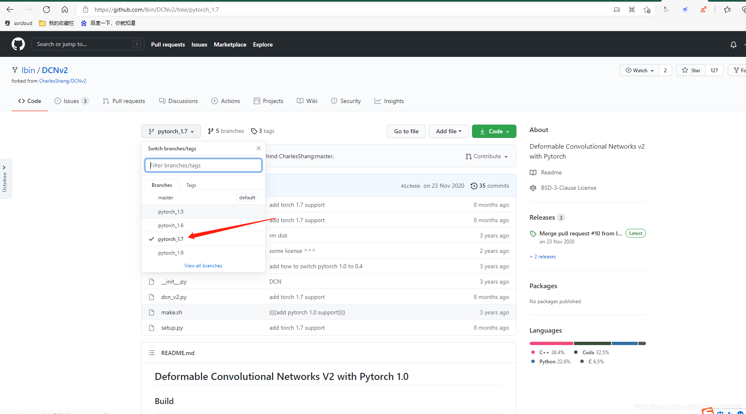Select the pytorch_1.5 branch
The height and width of the screenshot is (414, 746).
(203, 212)
